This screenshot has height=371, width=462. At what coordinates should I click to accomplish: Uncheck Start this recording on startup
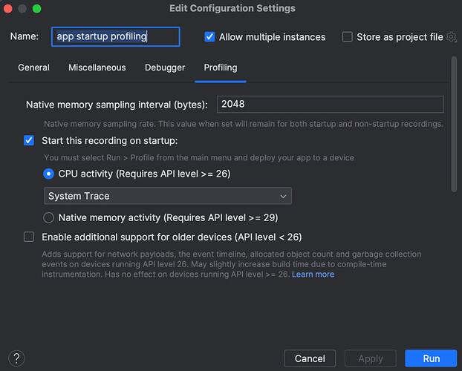(29, 140)
